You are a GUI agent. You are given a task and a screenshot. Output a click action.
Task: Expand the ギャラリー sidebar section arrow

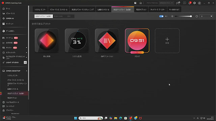coord(26,48)
